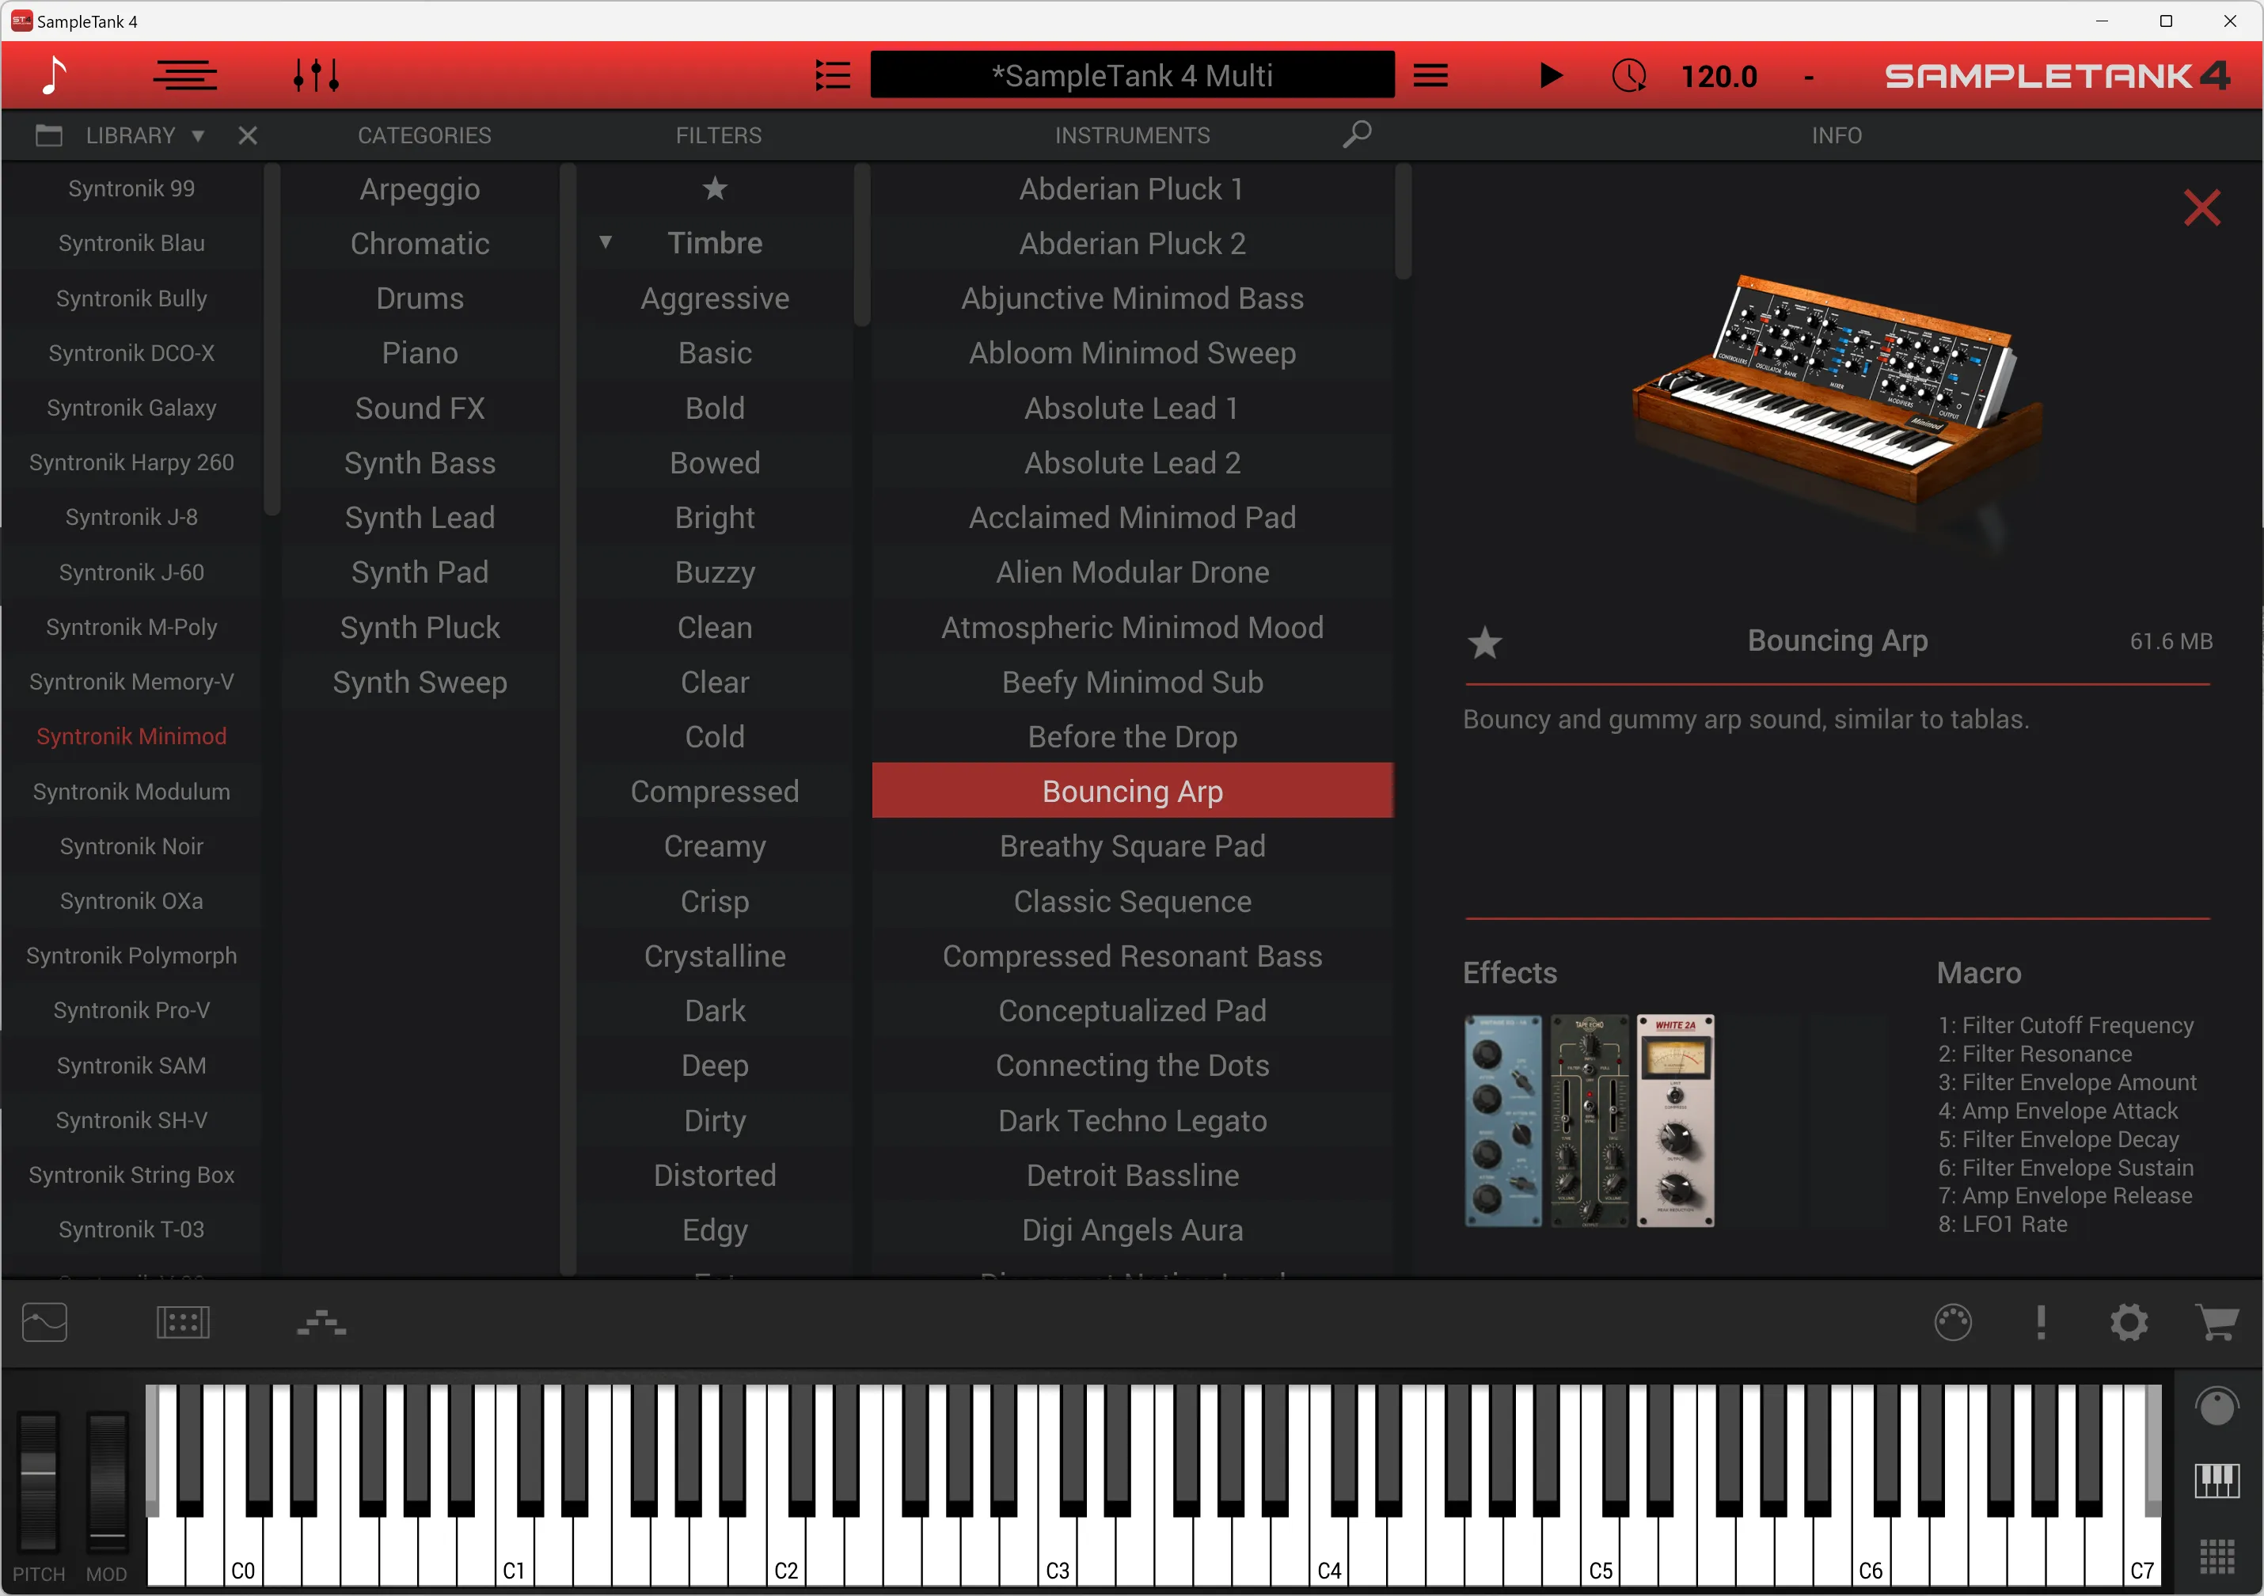2264x1596 pixels.
Task: Click the filters list scrollbar
Action: pos(862,245)
